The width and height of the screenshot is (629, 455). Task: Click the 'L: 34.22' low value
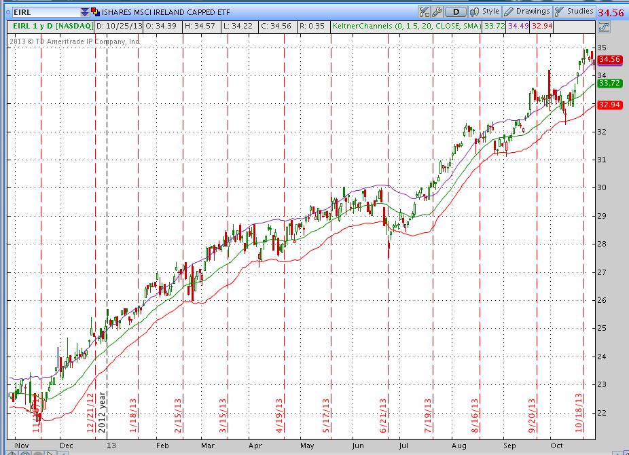pyautogui.click(x=238, y=26)
